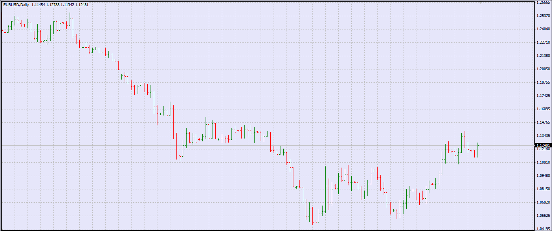Screen dimensions: 552x231
Task: Click the 1.06820 price scale label
Action: pyautogui.click(x=542, y=202)
